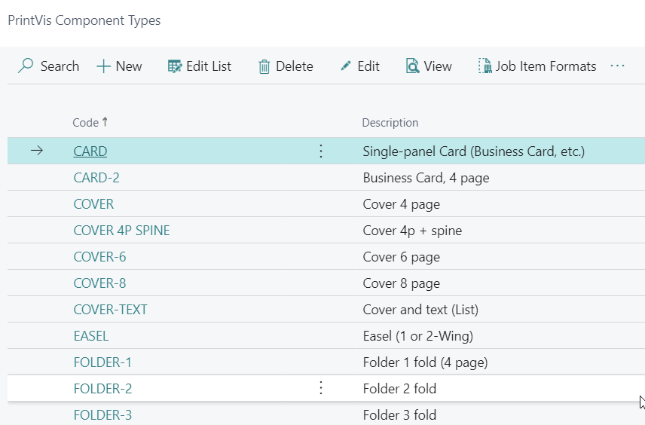
Task: Click the arrow indicator on CARD row
Action: click(37, 151)
